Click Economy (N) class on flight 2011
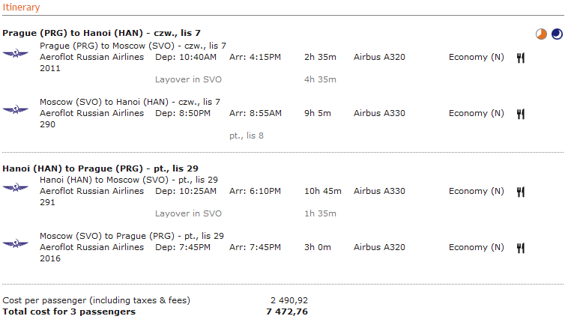The height and width of the screenshot is (319, 565). [x=476, y=57]
